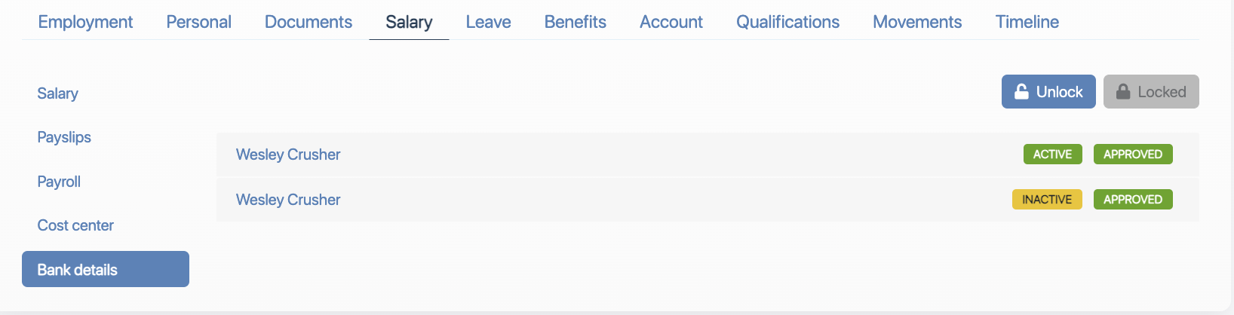Open the Payslips sidebar section

tap(64, 137)
